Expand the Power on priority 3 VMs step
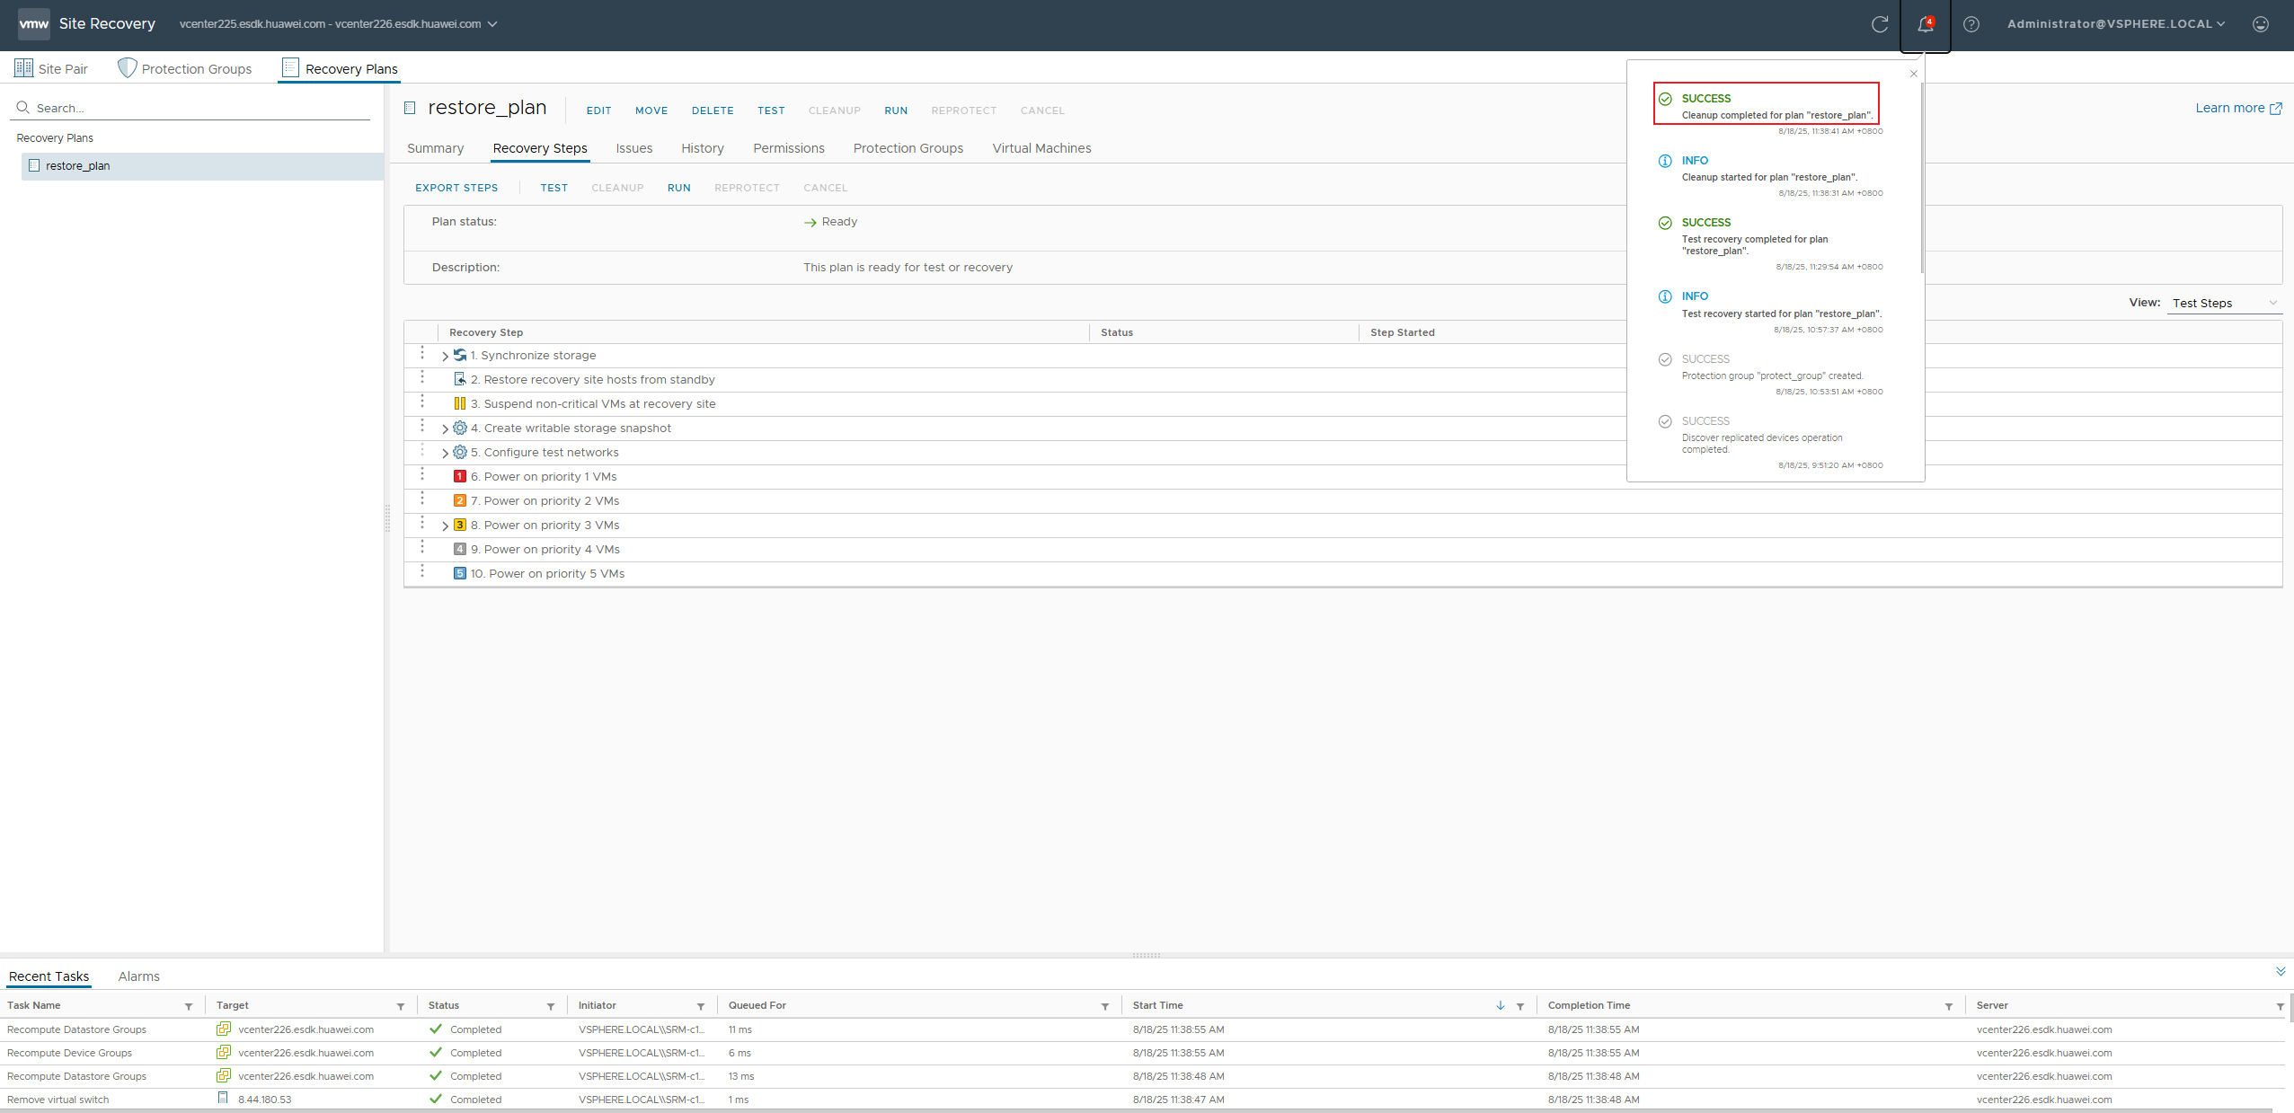Image resolution: width=2294 pixels, height=1113 pixels. coord(445,526)
